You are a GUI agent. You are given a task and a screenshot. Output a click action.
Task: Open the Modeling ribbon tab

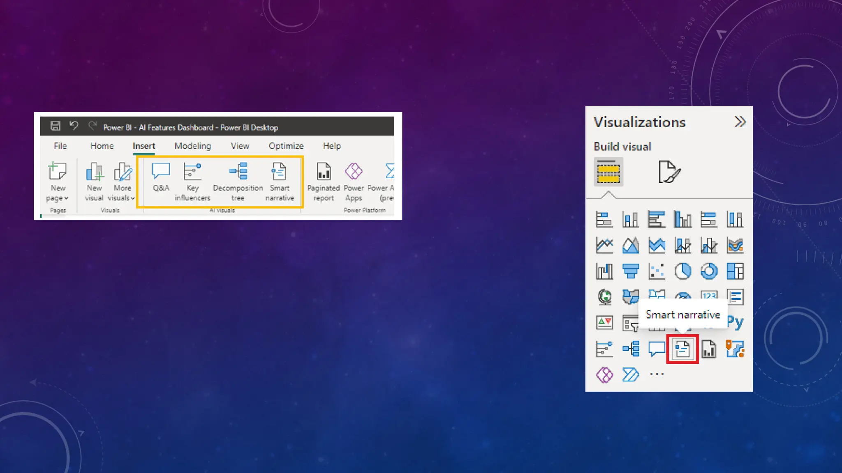[x=192, y=146]
